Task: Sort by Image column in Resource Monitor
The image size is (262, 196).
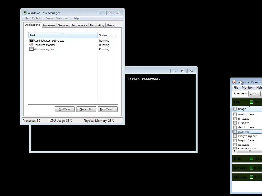Action: 249,109
